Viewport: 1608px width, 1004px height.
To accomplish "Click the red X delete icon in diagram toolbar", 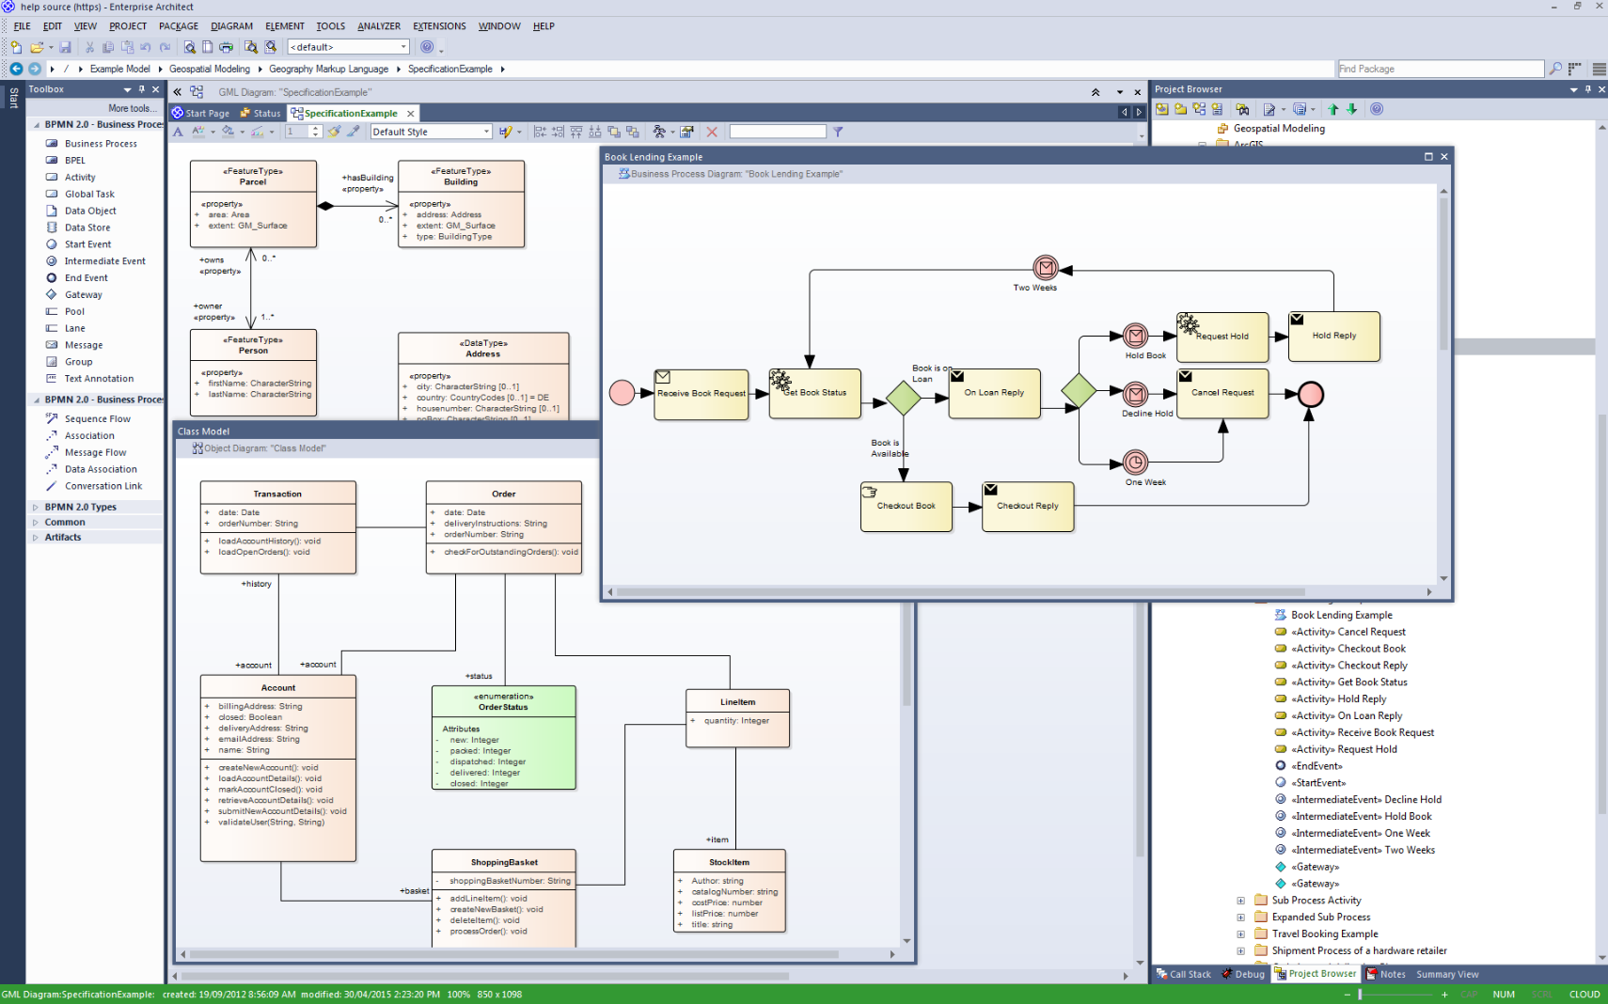I will tap(712, 132).
